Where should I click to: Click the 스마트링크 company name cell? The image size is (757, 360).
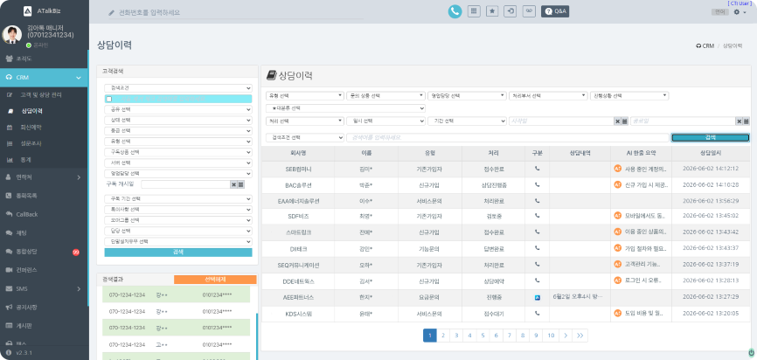(x=299, y=232)
